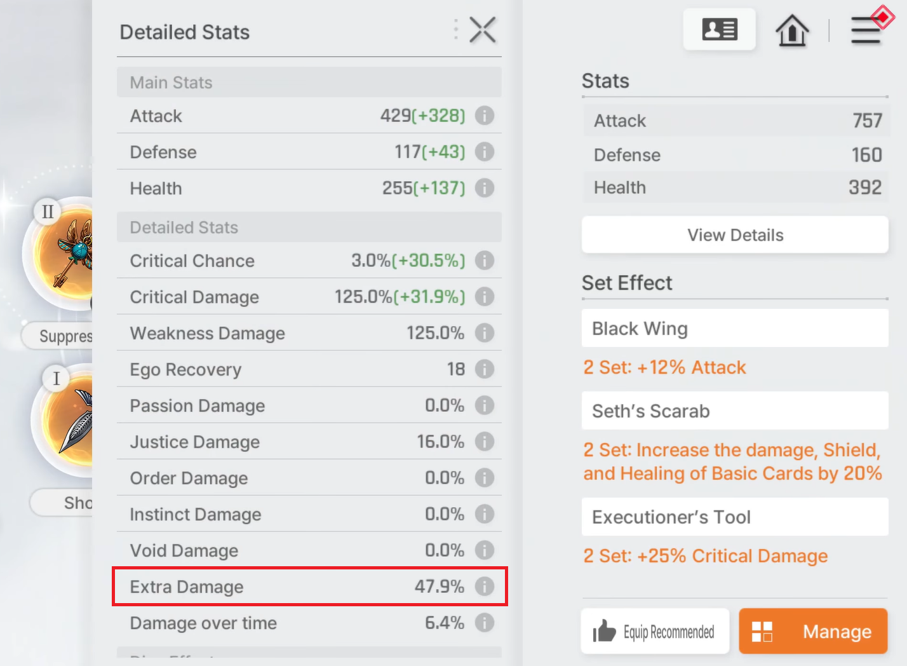Viewport: 907px width, 666px height.
Task: Open the profile card icon
Action: [719, 29]
